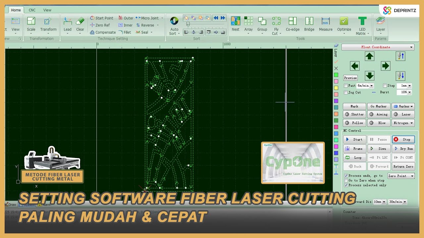424x238 pixels.
Task: Click the Stop button
Action: pos(403,139)
